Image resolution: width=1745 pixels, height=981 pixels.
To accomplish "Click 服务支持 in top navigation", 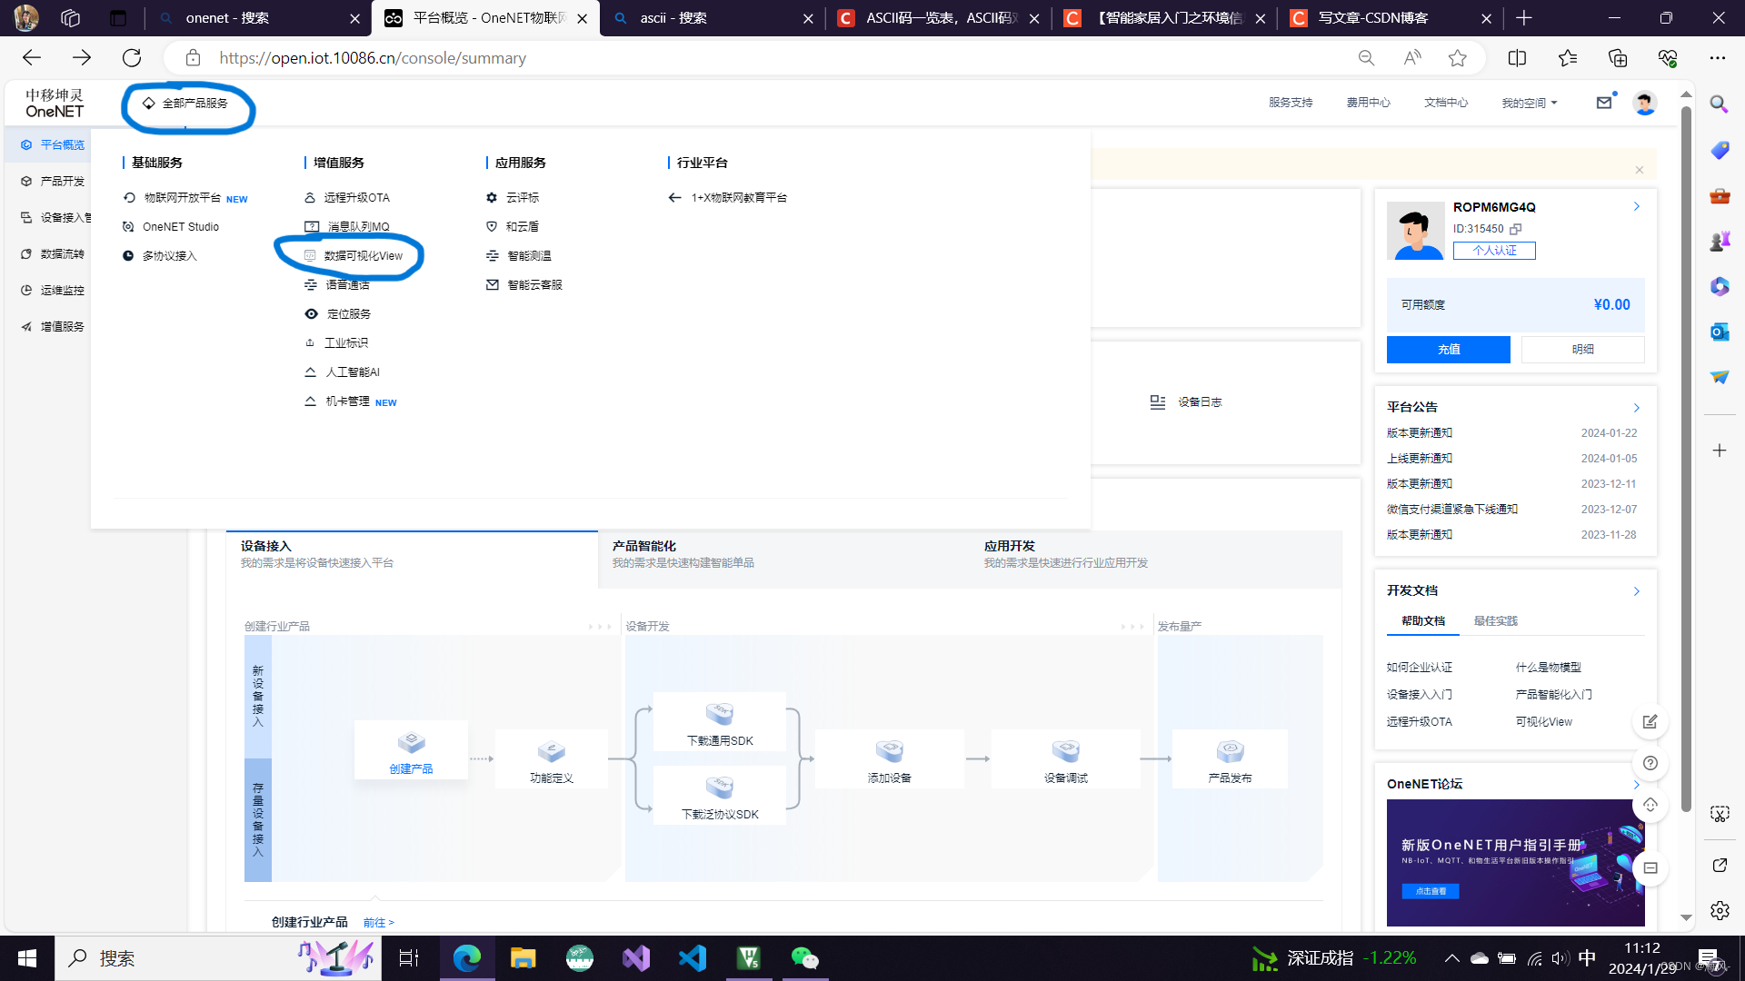I will pos(1291,103).
